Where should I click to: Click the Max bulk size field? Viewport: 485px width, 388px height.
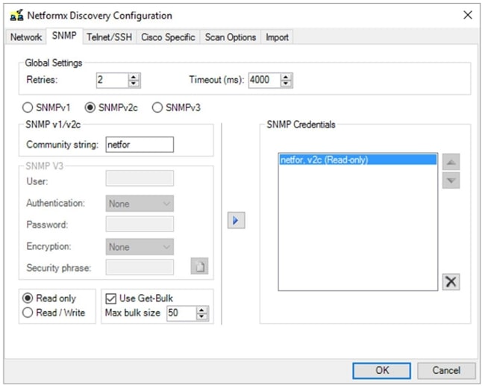coord(181,313)
